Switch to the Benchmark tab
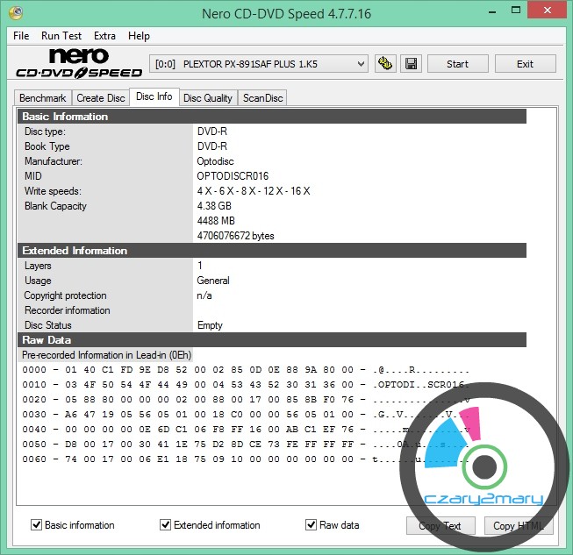This screenshot has width=573, height=555. click(42, 98)
